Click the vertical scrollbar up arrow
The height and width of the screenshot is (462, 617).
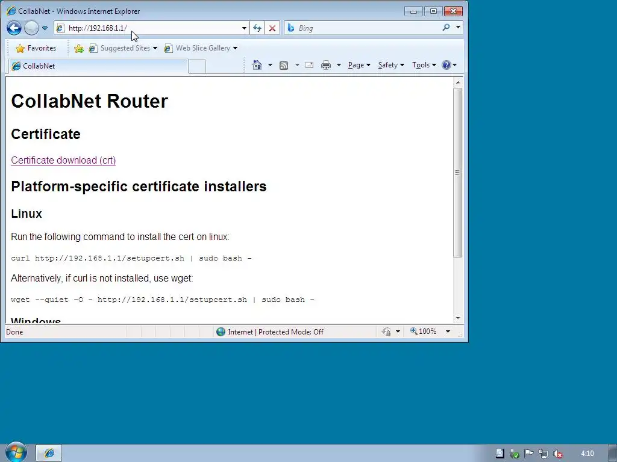point(458,82)
